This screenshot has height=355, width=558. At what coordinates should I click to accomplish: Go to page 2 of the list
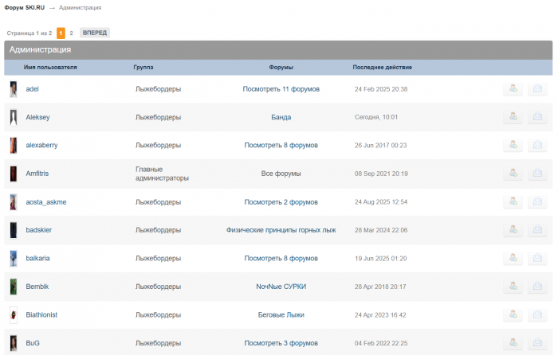coord(71,33)
